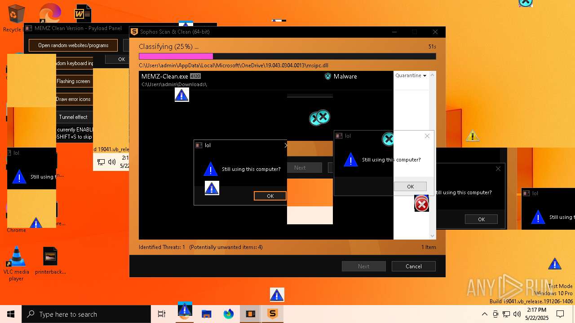Screen dimensions: 575x323
Task: Click the greyed Next button in Sophos footer
Action: point(363,266)
